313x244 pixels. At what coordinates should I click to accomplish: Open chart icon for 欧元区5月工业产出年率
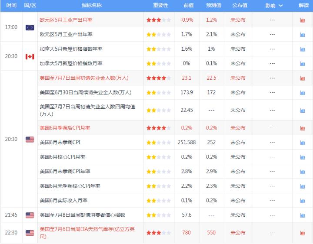[303, 35]
